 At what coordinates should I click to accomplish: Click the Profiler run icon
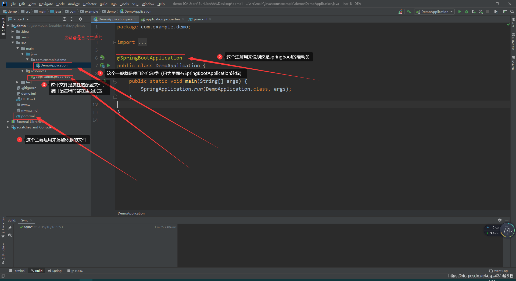(x=481, y=12)
